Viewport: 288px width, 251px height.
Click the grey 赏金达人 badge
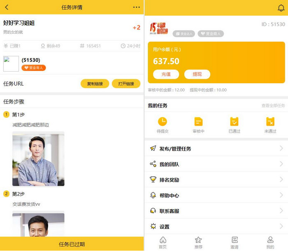183,34
